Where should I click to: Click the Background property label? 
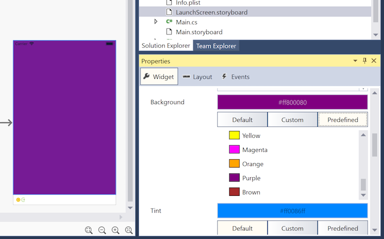(x=167, y=102)
